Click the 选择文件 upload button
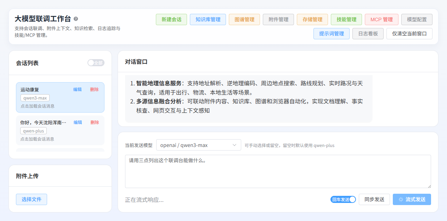The width and height of the screenshot is (447, 221). (x=32, y=199)
